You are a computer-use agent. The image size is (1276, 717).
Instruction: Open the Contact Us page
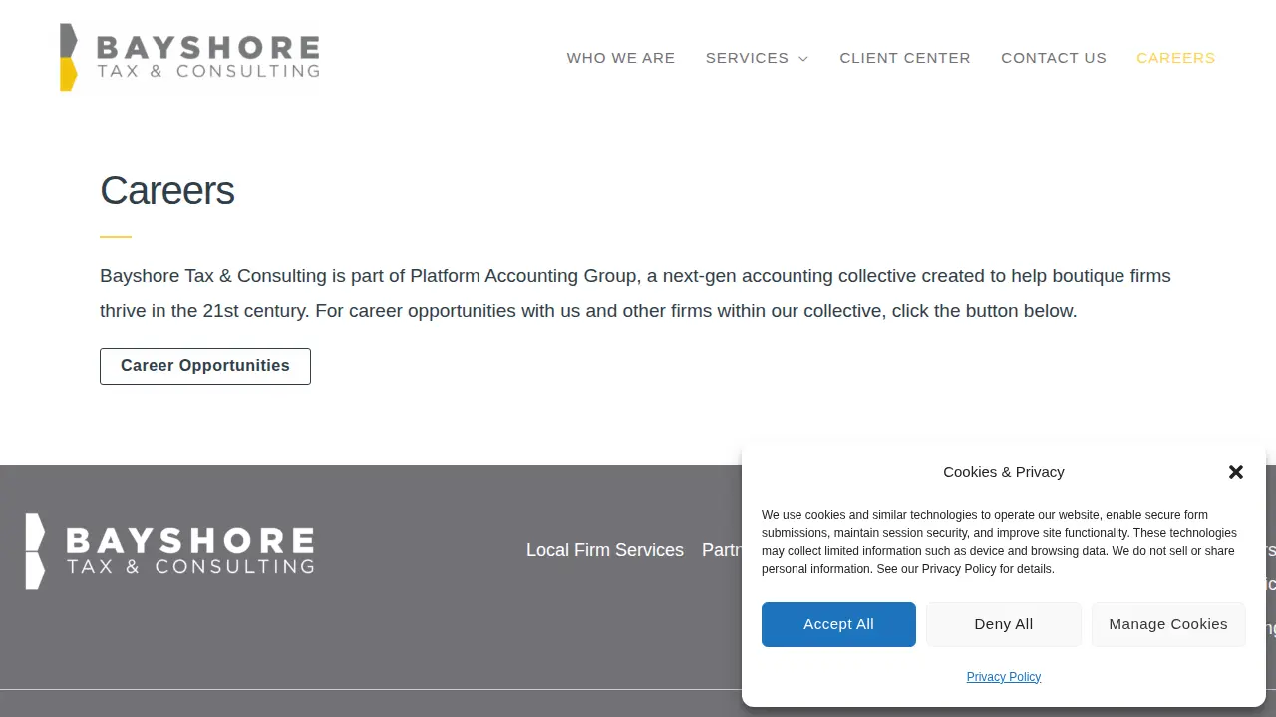click(1054, 58)
